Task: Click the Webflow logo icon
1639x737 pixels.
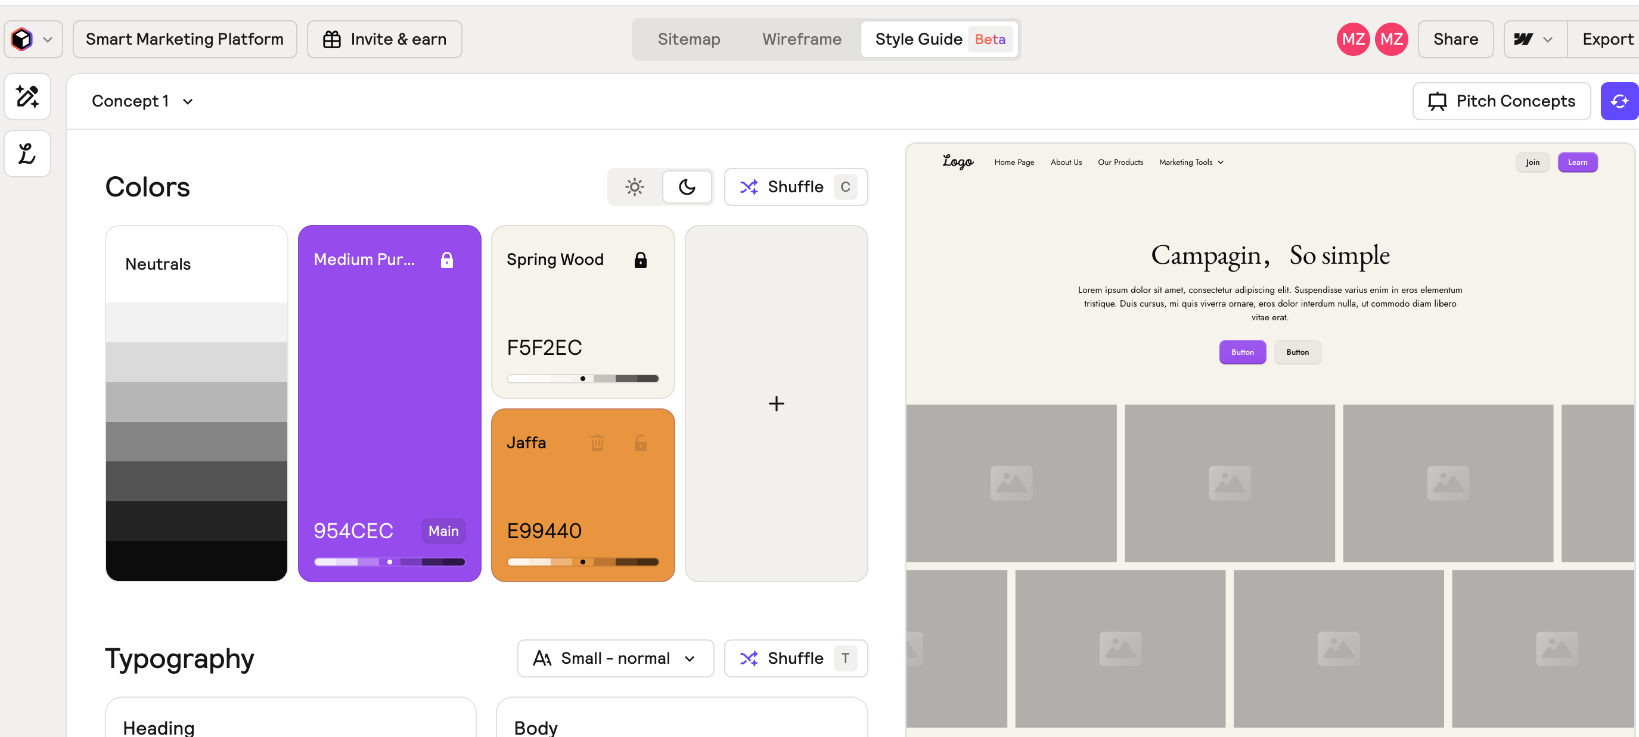Action: pyautogui.click(x=1523, y=39)
